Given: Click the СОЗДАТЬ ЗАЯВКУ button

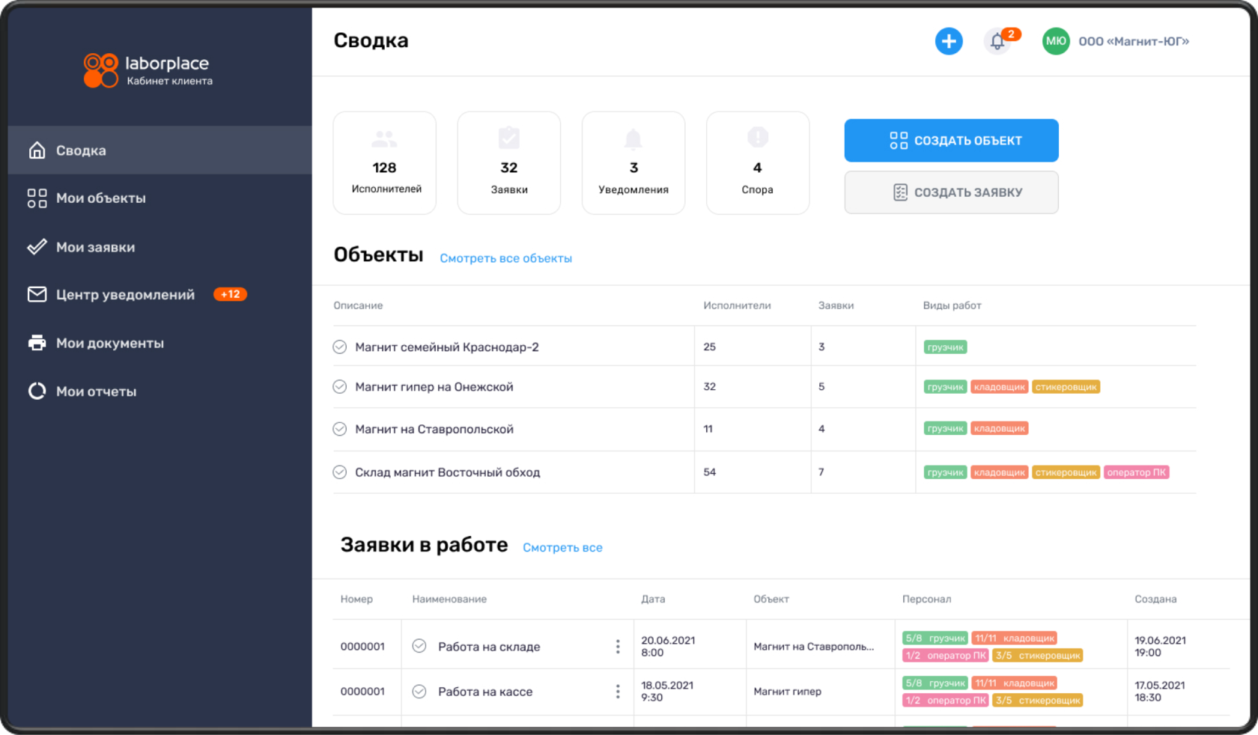Looking at the screenshot, I should click(x=952, y=192).
